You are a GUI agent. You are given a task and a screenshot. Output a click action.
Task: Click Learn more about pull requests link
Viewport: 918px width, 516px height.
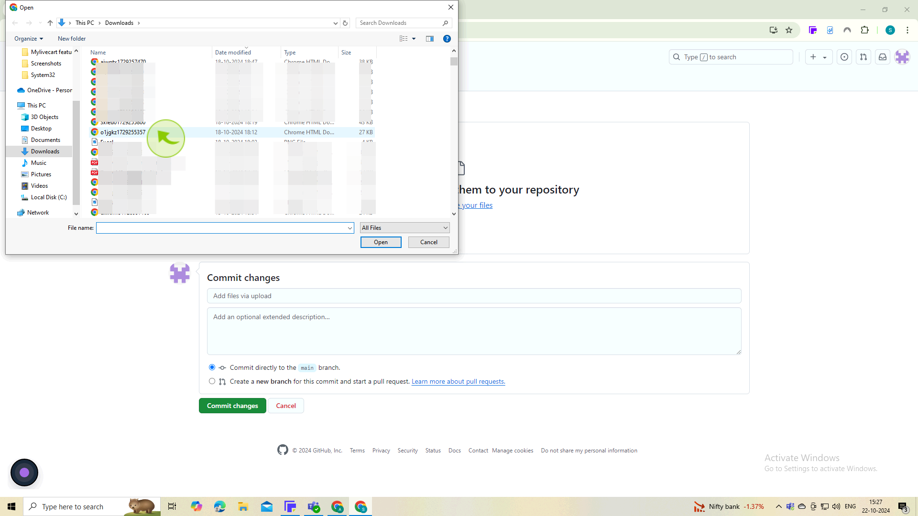coord(459,381)
